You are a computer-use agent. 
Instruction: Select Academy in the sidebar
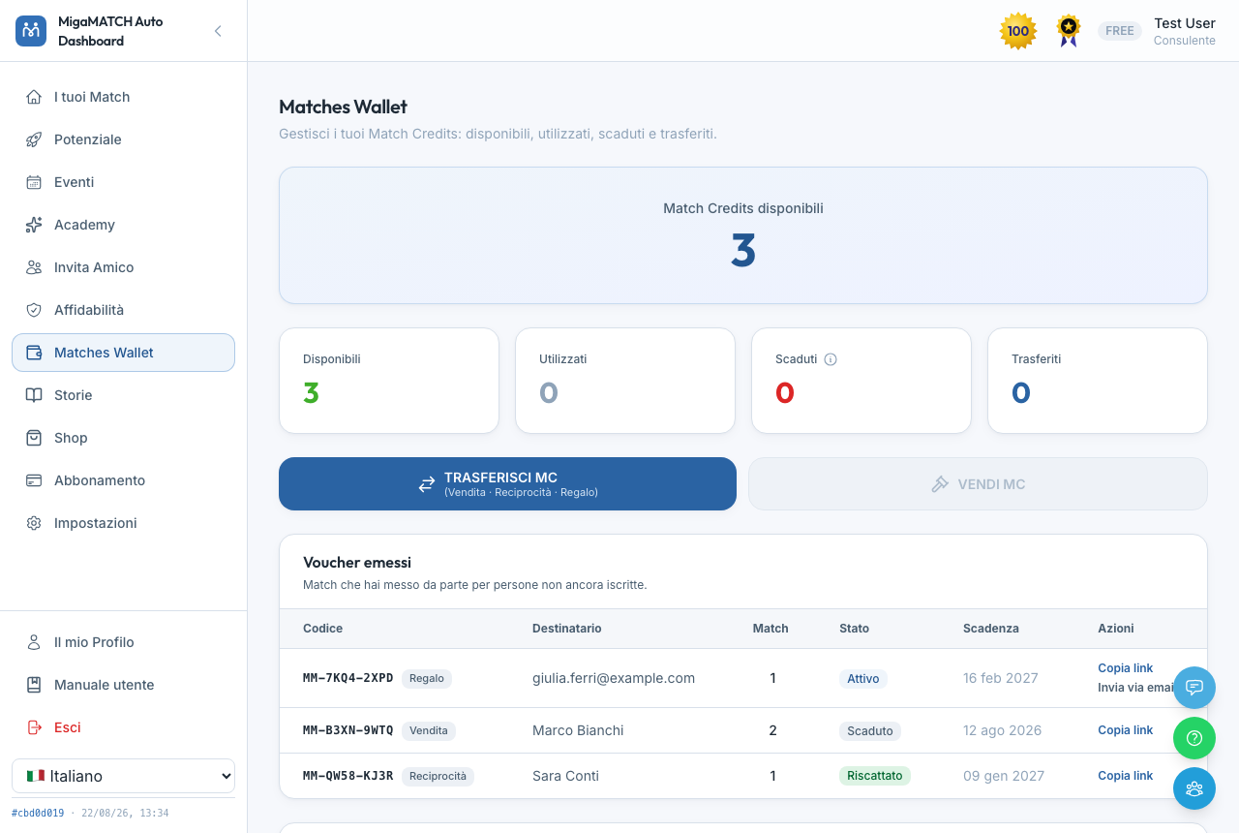tap(123, 225)
